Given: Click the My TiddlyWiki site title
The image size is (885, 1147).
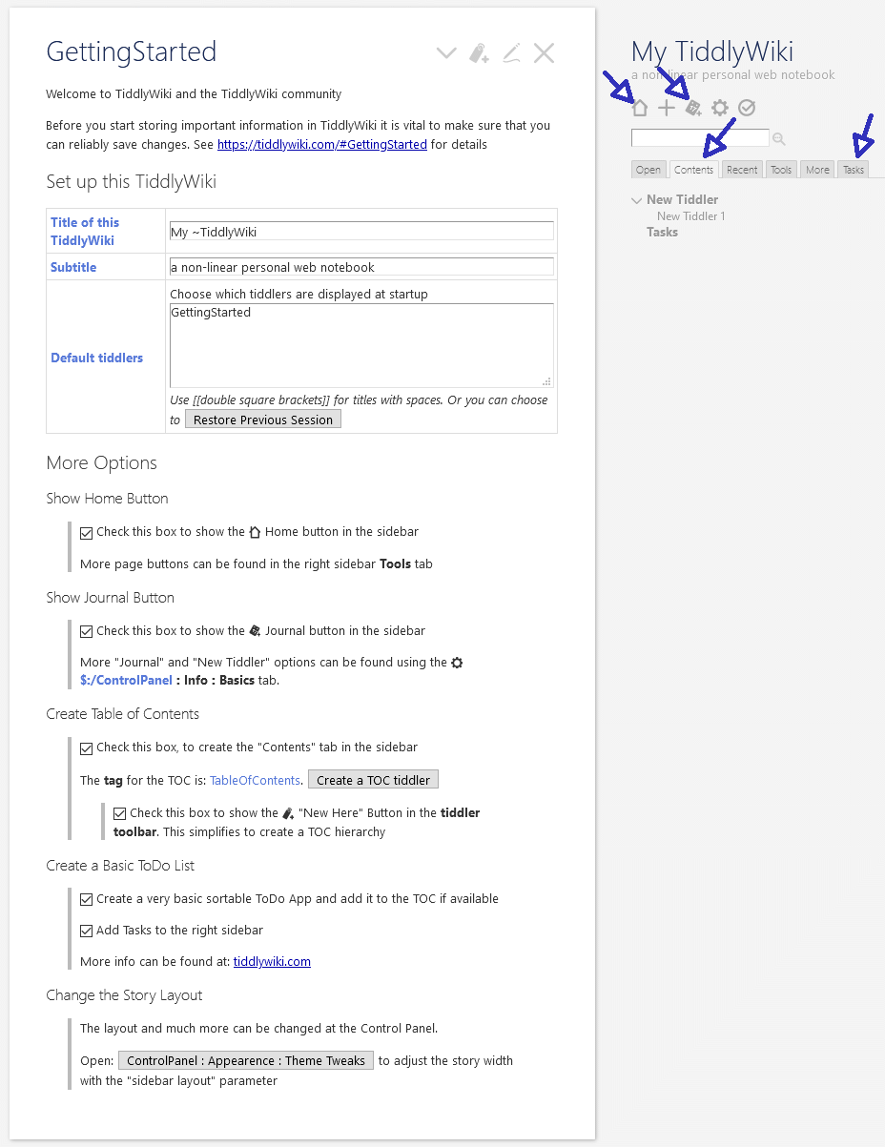Looking at the screenshot, I should pyautogui.click(x=712, y=51).
